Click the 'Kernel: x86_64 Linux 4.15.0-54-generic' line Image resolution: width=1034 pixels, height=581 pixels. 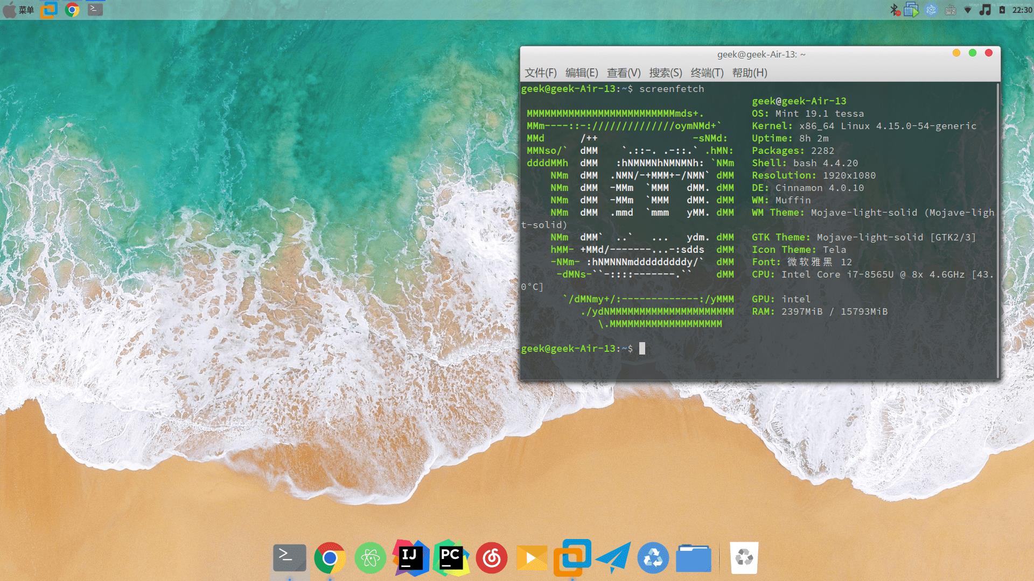click(x=864, y=126)
